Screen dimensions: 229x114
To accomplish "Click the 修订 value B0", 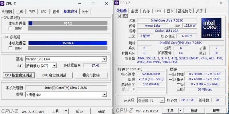I will click(216, 53).
